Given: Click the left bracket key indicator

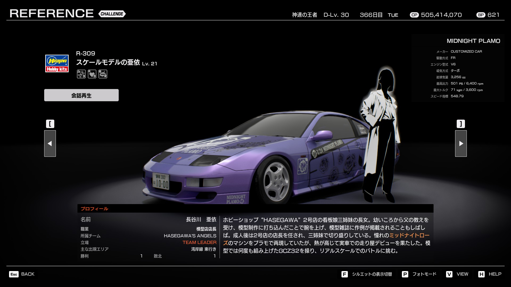Looking at the screenshot, I should point(50,124).
